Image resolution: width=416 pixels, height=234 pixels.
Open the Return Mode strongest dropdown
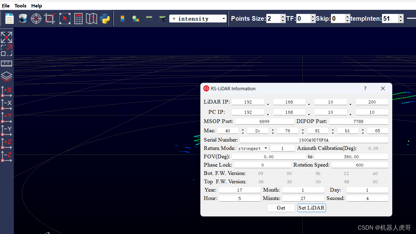click(x=253, y=148)
